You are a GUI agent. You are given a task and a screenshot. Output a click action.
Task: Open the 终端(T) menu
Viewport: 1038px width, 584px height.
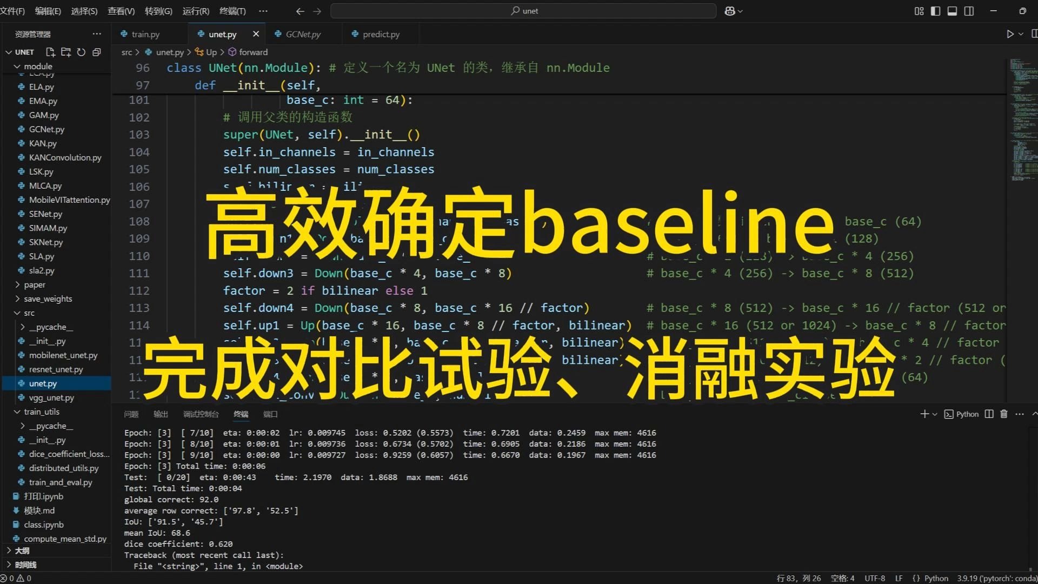(232, 11)
